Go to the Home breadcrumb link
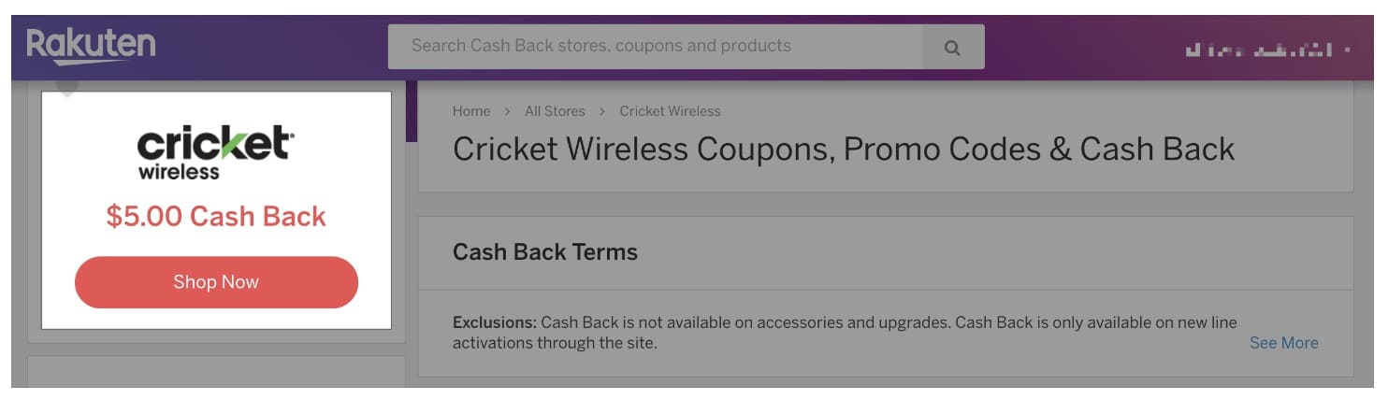This screenshot has width=1388, height=400. coord(471,111)
